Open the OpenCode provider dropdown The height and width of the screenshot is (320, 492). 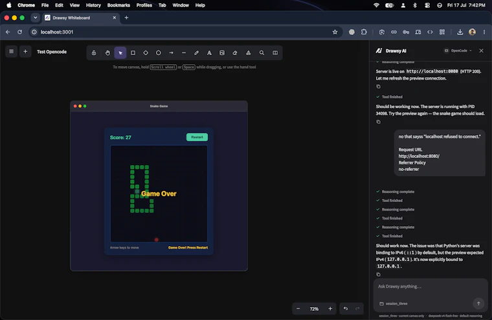click(x=458, y=51)
